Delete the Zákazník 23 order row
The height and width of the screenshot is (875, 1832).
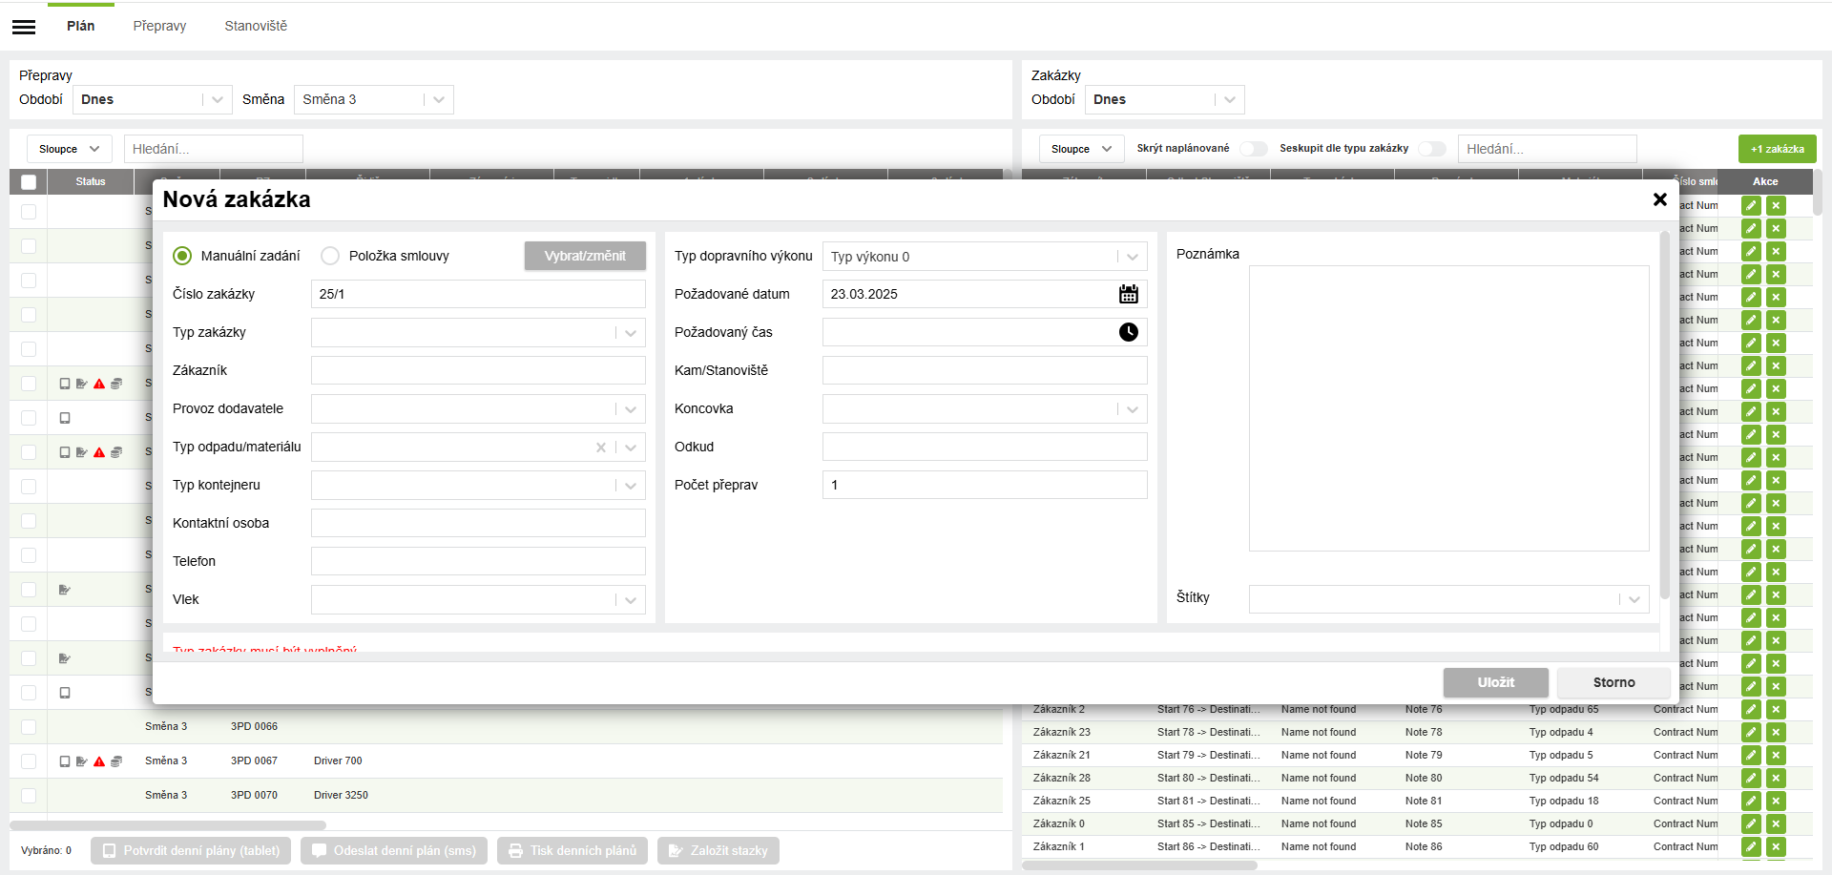click(1776, 732)
